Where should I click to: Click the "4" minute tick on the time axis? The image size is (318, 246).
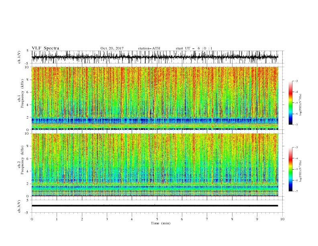click(x=132, y=219)
